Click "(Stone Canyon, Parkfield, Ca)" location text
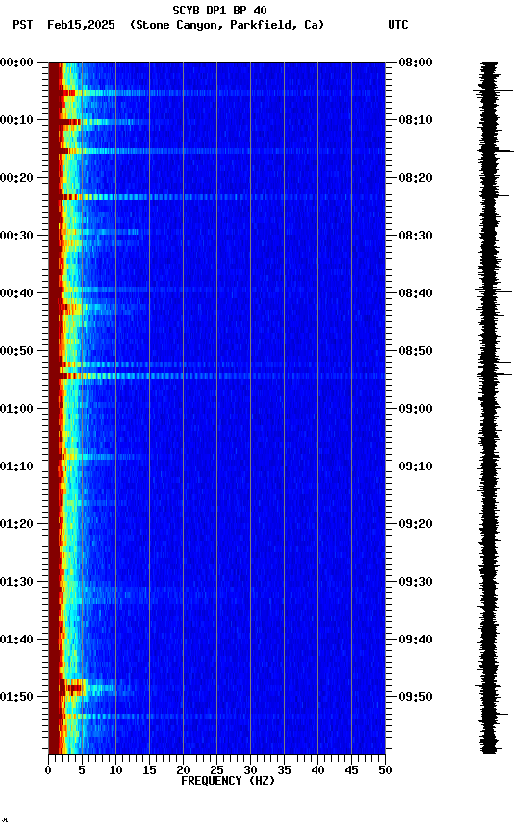 [x=227, y=25]
